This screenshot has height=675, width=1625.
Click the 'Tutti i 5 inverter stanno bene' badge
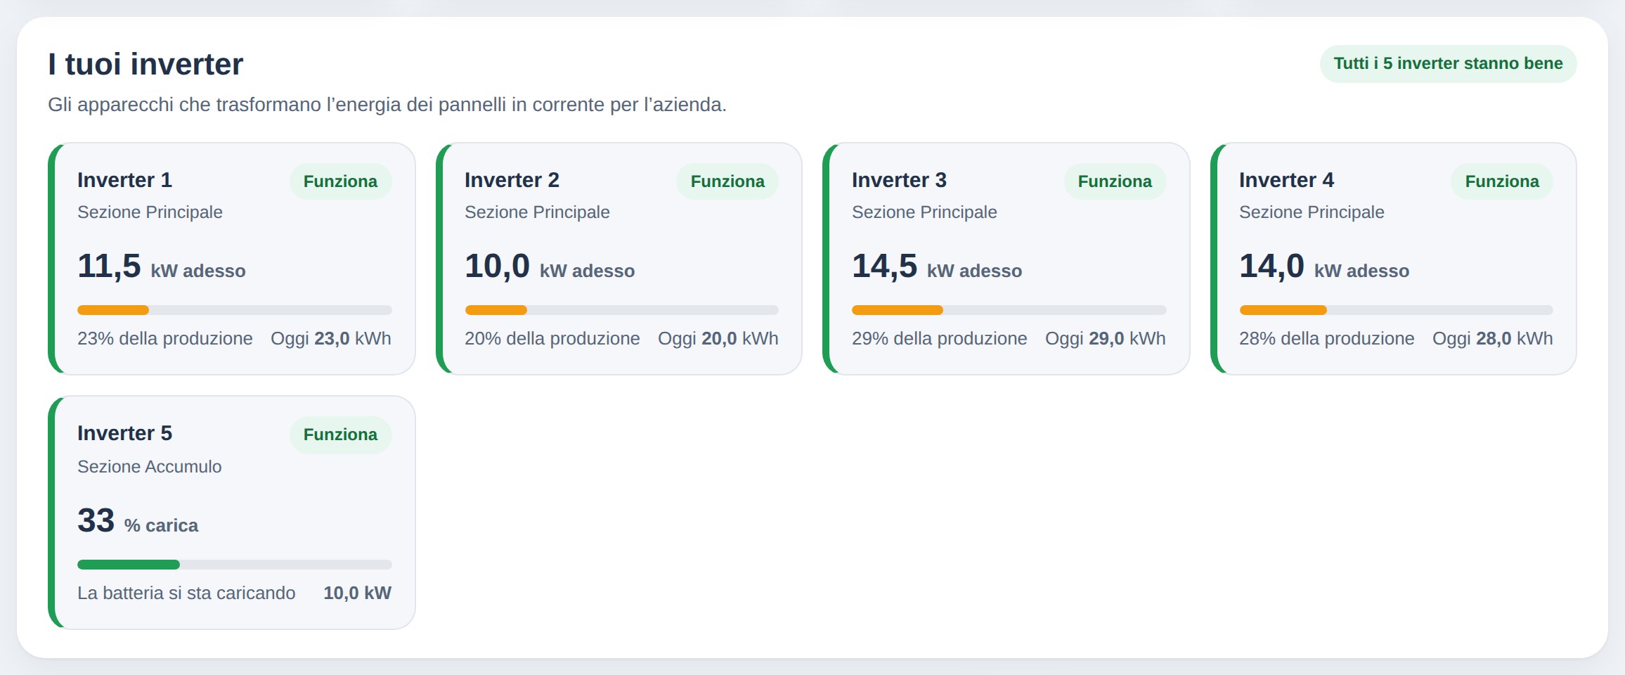pyautogui.click(x=1448, y=64)
